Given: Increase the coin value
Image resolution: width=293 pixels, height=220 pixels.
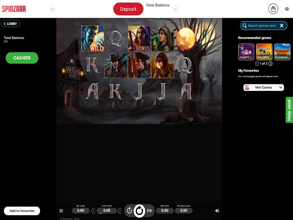Looking at the screenshot, I should coord(120,211).
